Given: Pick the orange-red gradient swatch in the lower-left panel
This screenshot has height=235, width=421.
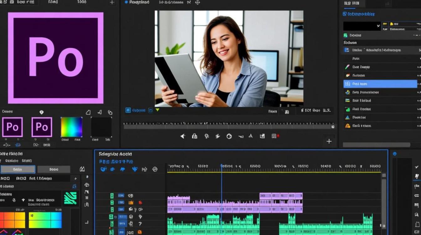Looking at the screenshot, I should point(12,220).
